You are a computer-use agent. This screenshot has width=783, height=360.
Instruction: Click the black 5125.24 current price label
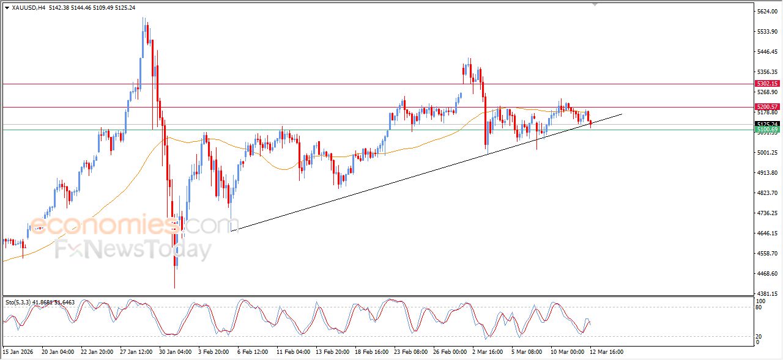coord(766,124)
